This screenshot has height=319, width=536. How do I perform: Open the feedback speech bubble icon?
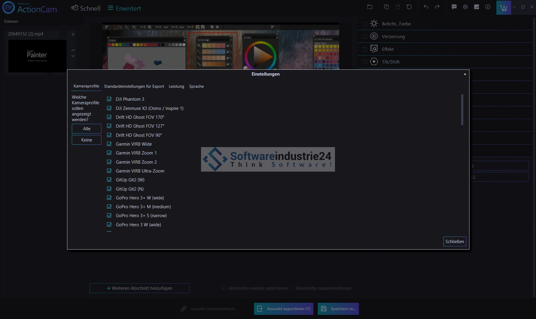(x=454, y=7)
